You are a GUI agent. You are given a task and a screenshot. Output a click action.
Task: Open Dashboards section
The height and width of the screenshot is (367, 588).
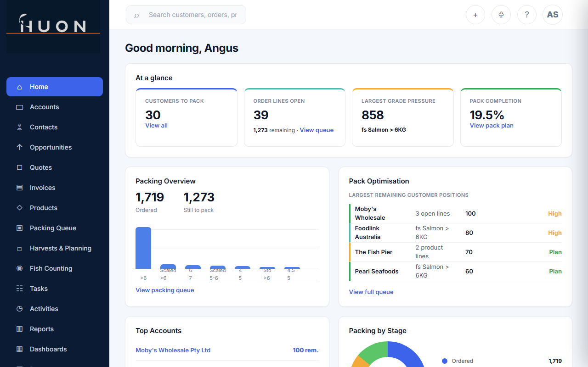coord(55,349)
